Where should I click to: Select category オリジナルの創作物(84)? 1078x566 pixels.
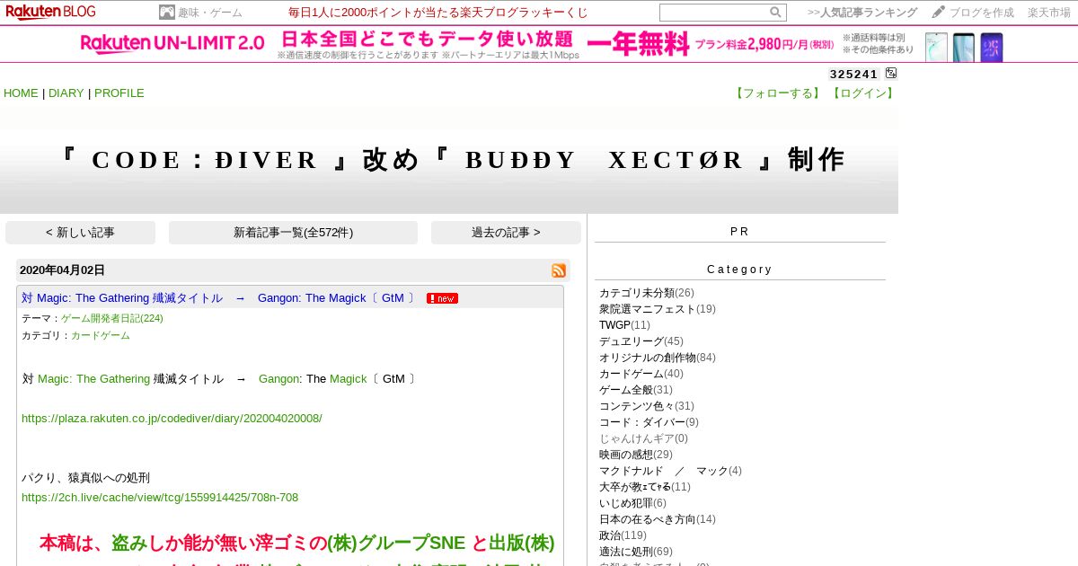(658, 358)
